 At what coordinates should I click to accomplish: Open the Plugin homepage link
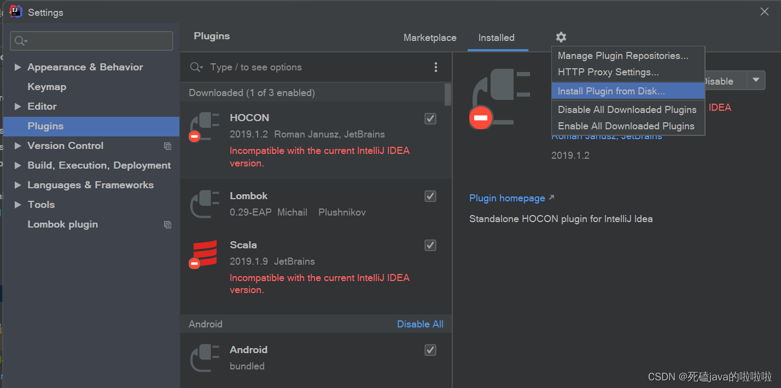(506, 198)
